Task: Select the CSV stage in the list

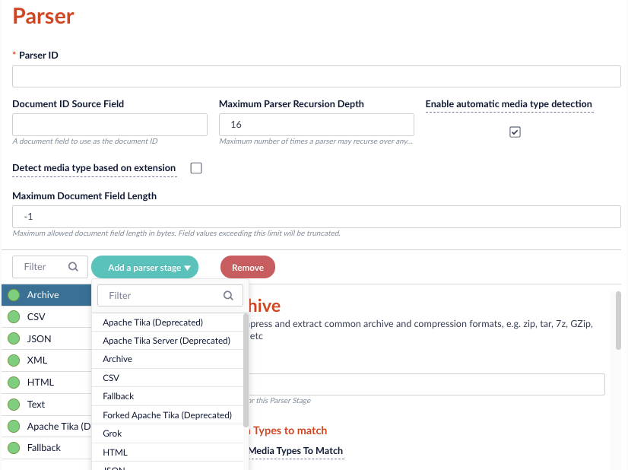Action: point(46,317)
